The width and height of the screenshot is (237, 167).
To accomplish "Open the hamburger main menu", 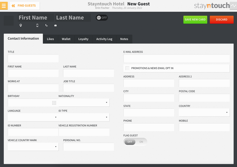I will [x=4, y=6].
